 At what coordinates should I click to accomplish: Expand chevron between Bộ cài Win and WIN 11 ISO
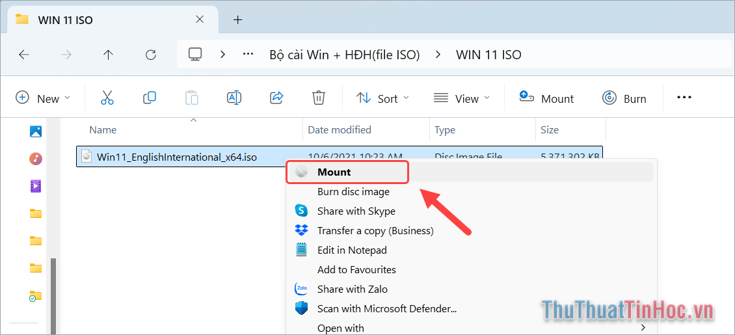(438, 55)
